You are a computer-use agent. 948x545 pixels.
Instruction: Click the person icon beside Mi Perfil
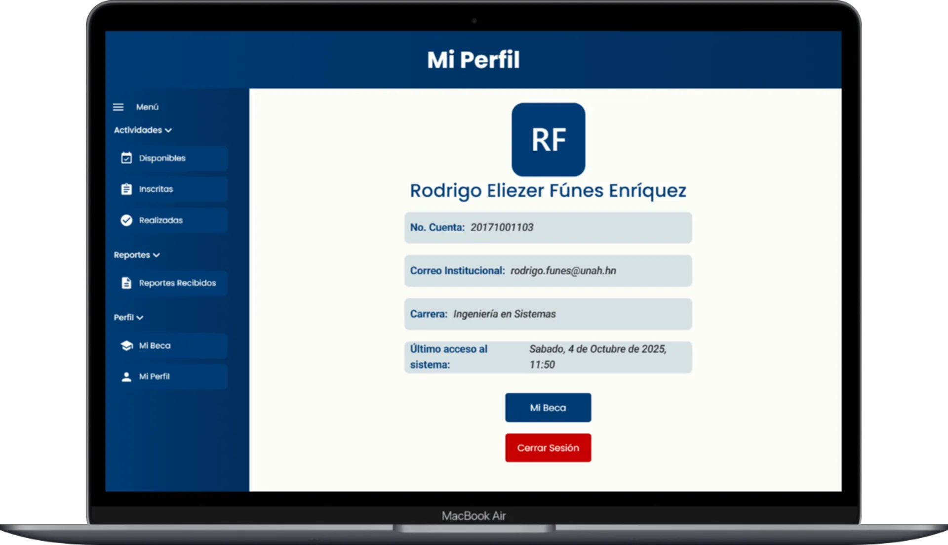coord(126,377)
